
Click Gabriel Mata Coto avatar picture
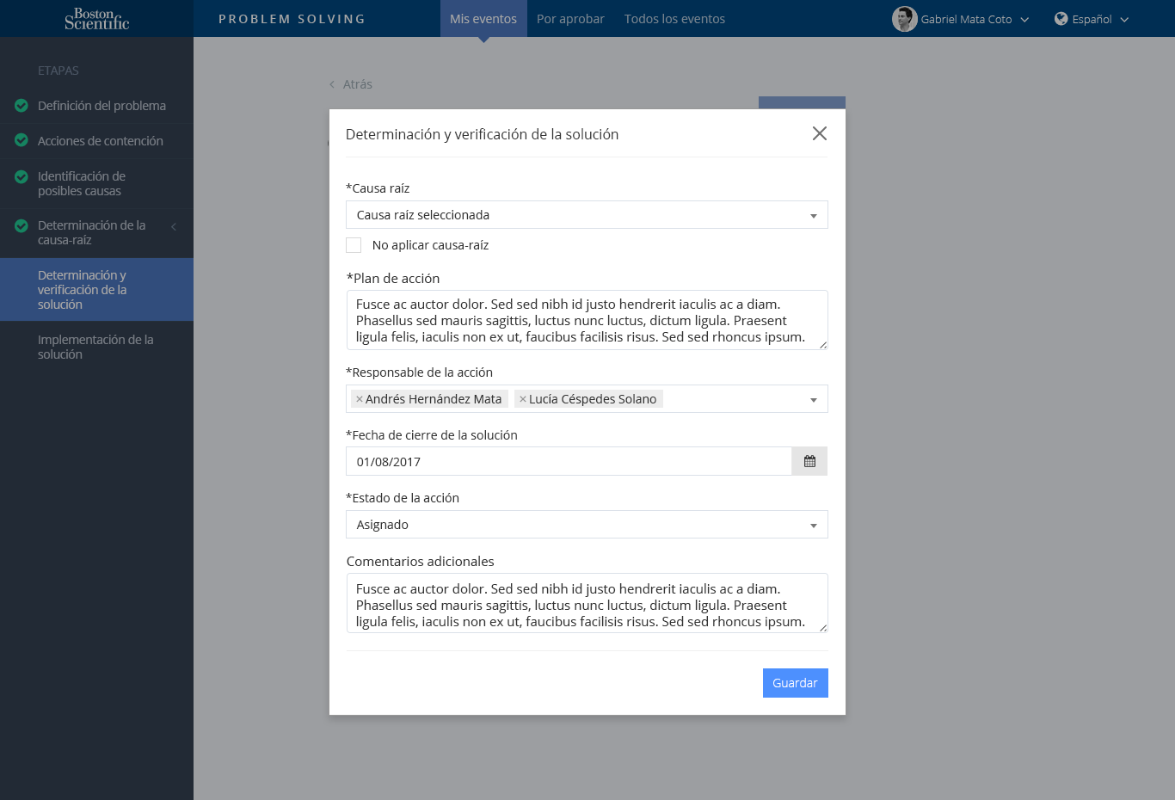pos(904,19)
